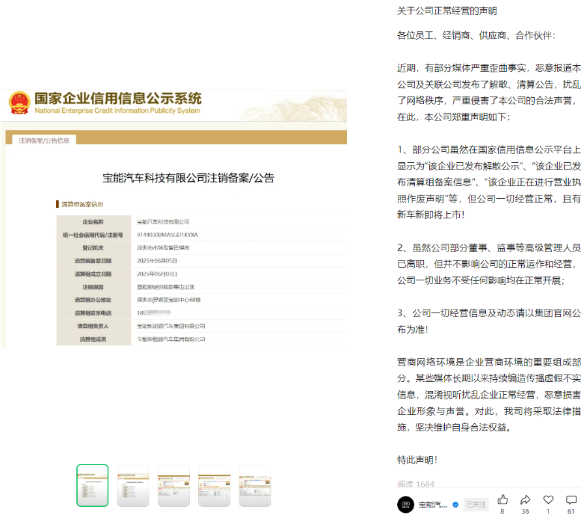The width and height of the screenshot is (587, 516).
Task: Click the main enlarged notice image
Action: (x=173, y=219)
